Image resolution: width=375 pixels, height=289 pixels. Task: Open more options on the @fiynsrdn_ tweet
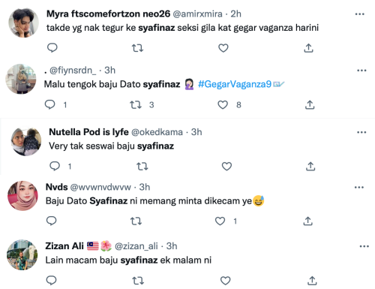click(x=361, y=71)
